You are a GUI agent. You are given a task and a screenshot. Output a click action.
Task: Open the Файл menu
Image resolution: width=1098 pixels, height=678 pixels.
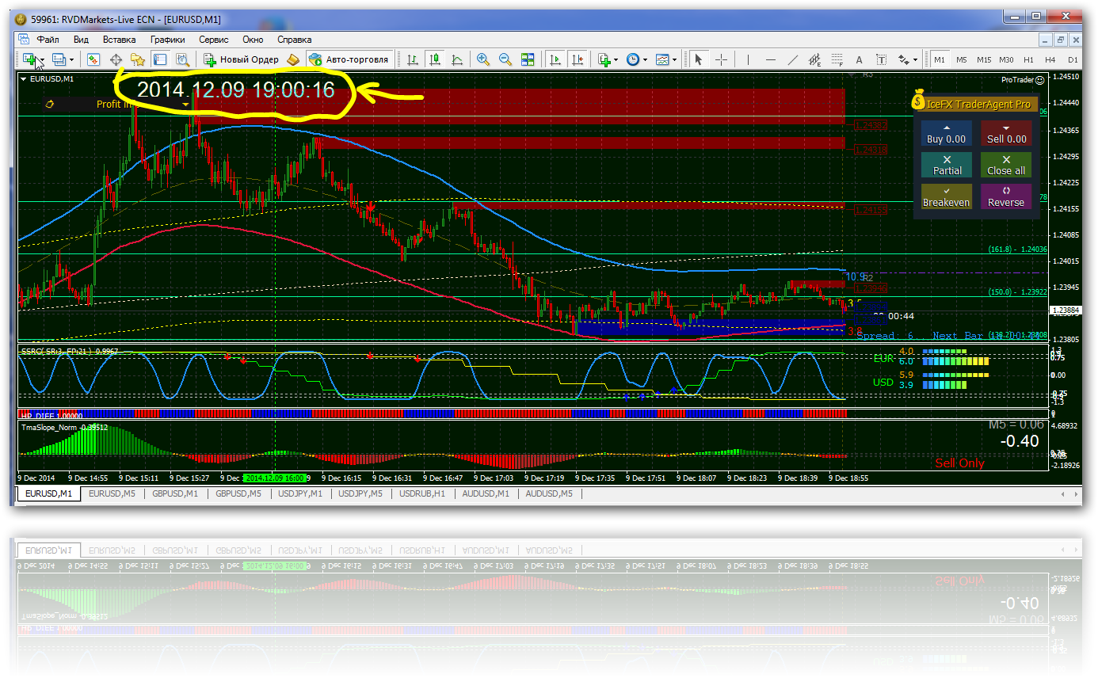click(48, 39)
